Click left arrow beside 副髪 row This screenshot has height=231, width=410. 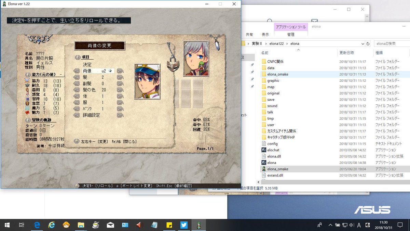click(77, 84)
